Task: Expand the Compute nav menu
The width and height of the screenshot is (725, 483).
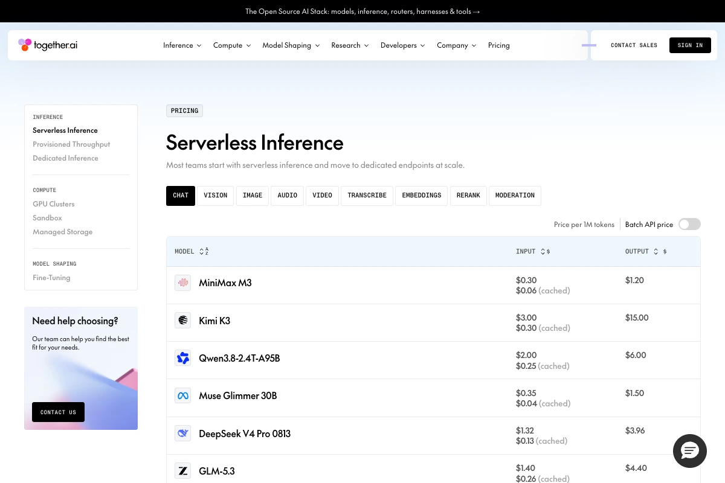Action: coord(232,45)
